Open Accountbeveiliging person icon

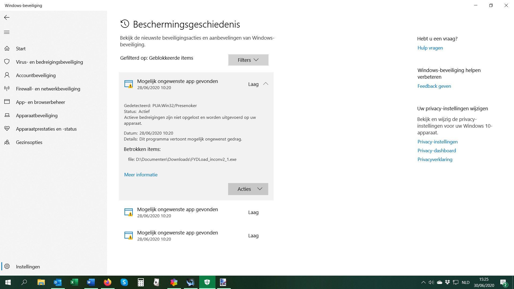click(x=7, y=75)
